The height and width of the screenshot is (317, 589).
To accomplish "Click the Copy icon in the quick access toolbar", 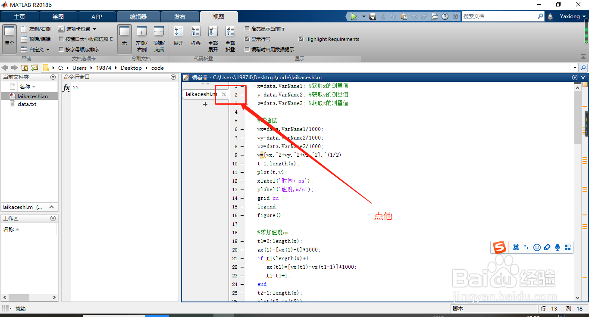I will pyautogui.click(x=394, y=16).
